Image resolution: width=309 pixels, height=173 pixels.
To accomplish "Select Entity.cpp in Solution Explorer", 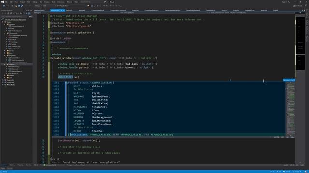I will click(x=14, y=37).
